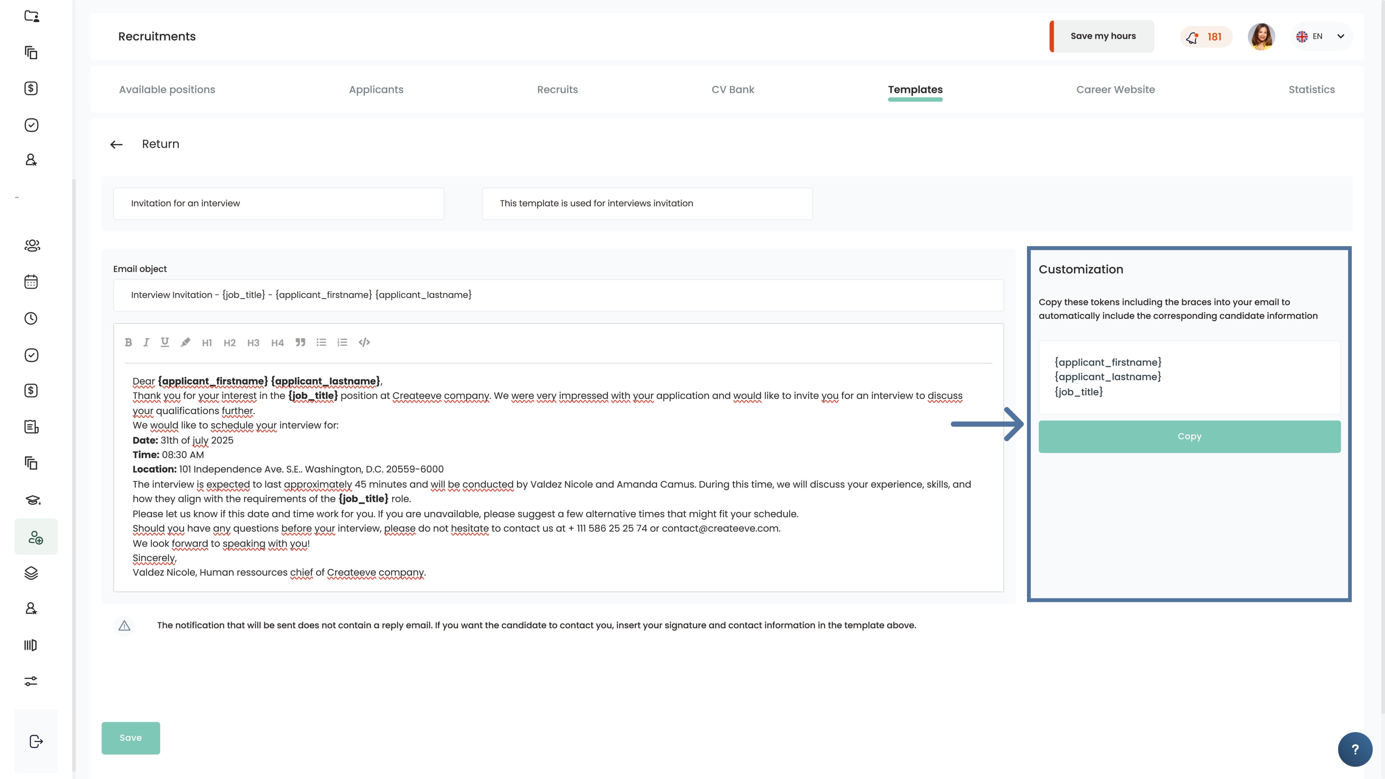Switch to the Applicants tab
Screen dimensions: 1385x779
pyautogui.click(x=376, y=90)
